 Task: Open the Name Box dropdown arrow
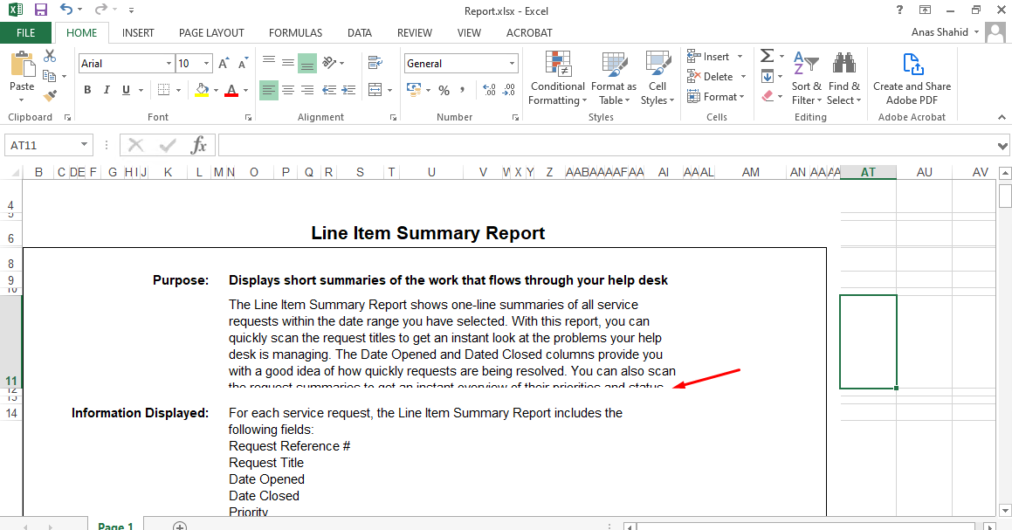click(84, 145)
